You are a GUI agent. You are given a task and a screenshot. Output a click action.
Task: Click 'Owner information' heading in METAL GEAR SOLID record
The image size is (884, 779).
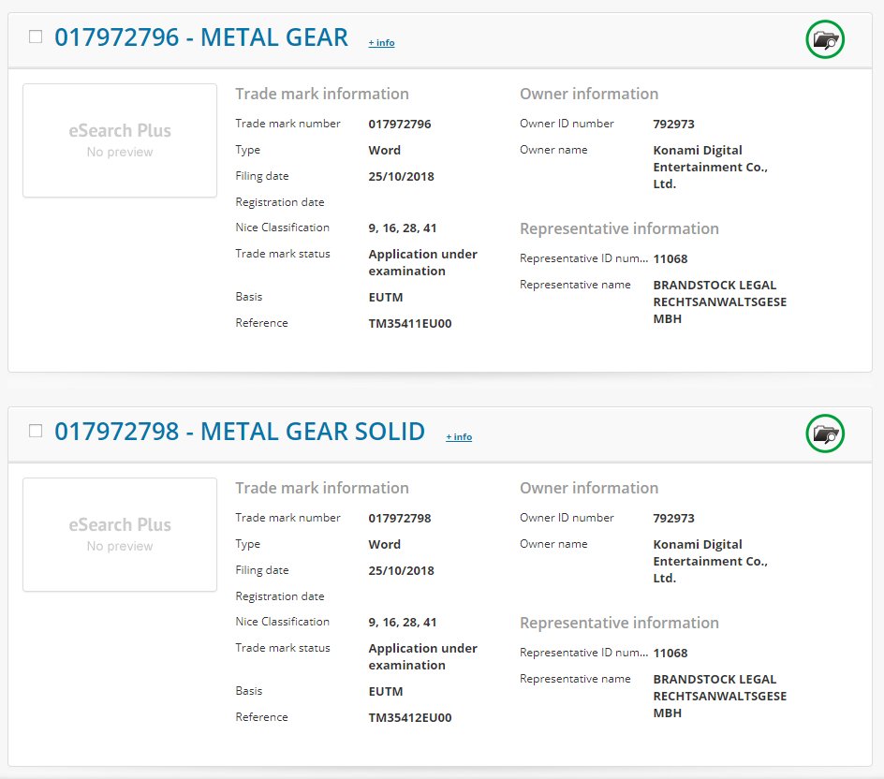pos(589,488)
